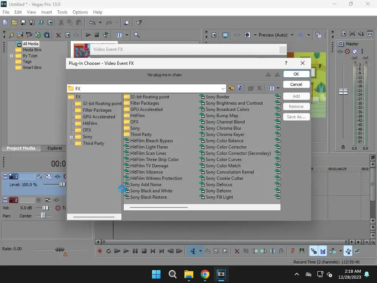This screenshot has width=377, height=283.
Task: Open File Explorer from the taskbar
Action: 189,274
